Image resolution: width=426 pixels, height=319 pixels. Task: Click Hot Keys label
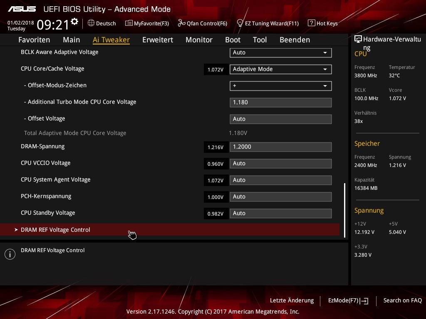click(327, 23)
